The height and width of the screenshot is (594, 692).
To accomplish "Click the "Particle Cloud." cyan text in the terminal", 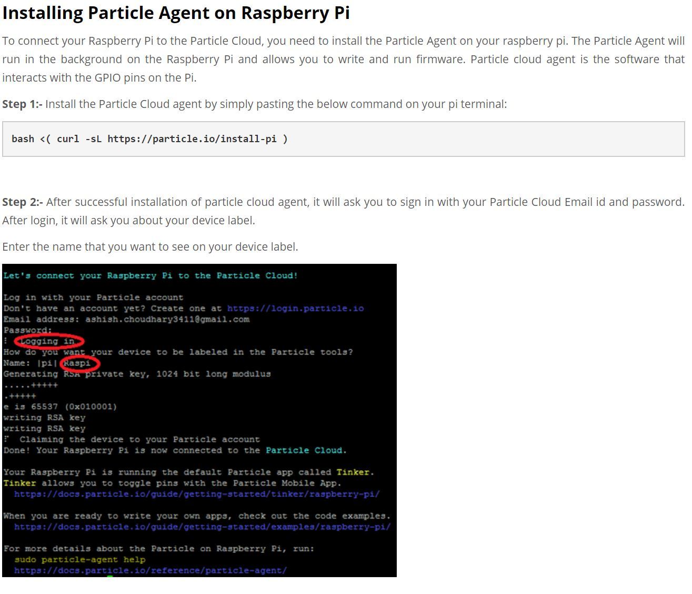I will [x=306, y=450].
